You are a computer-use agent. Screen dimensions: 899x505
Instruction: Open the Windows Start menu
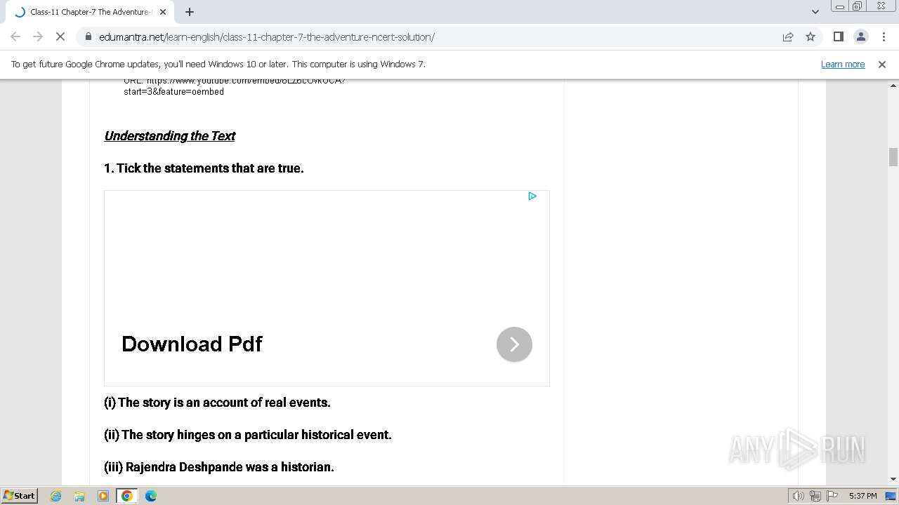(19, 495)
